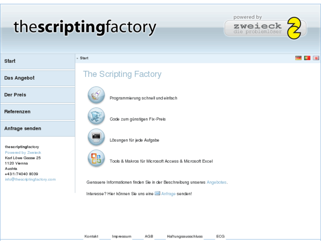Image resolution: width=321 pixels, height=241 pixels.
Task: Click the zweieck die problemlöser logo
Action: (265, 28)
